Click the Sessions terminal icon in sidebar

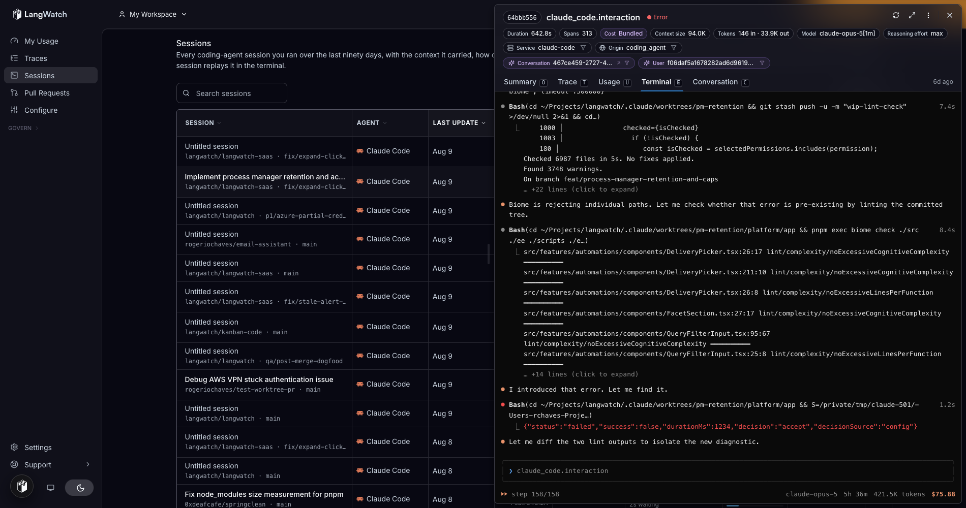pyautogui.click(x=14, y=75)
